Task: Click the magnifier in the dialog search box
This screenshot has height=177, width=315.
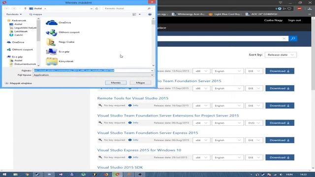Action: click(149, 8)
